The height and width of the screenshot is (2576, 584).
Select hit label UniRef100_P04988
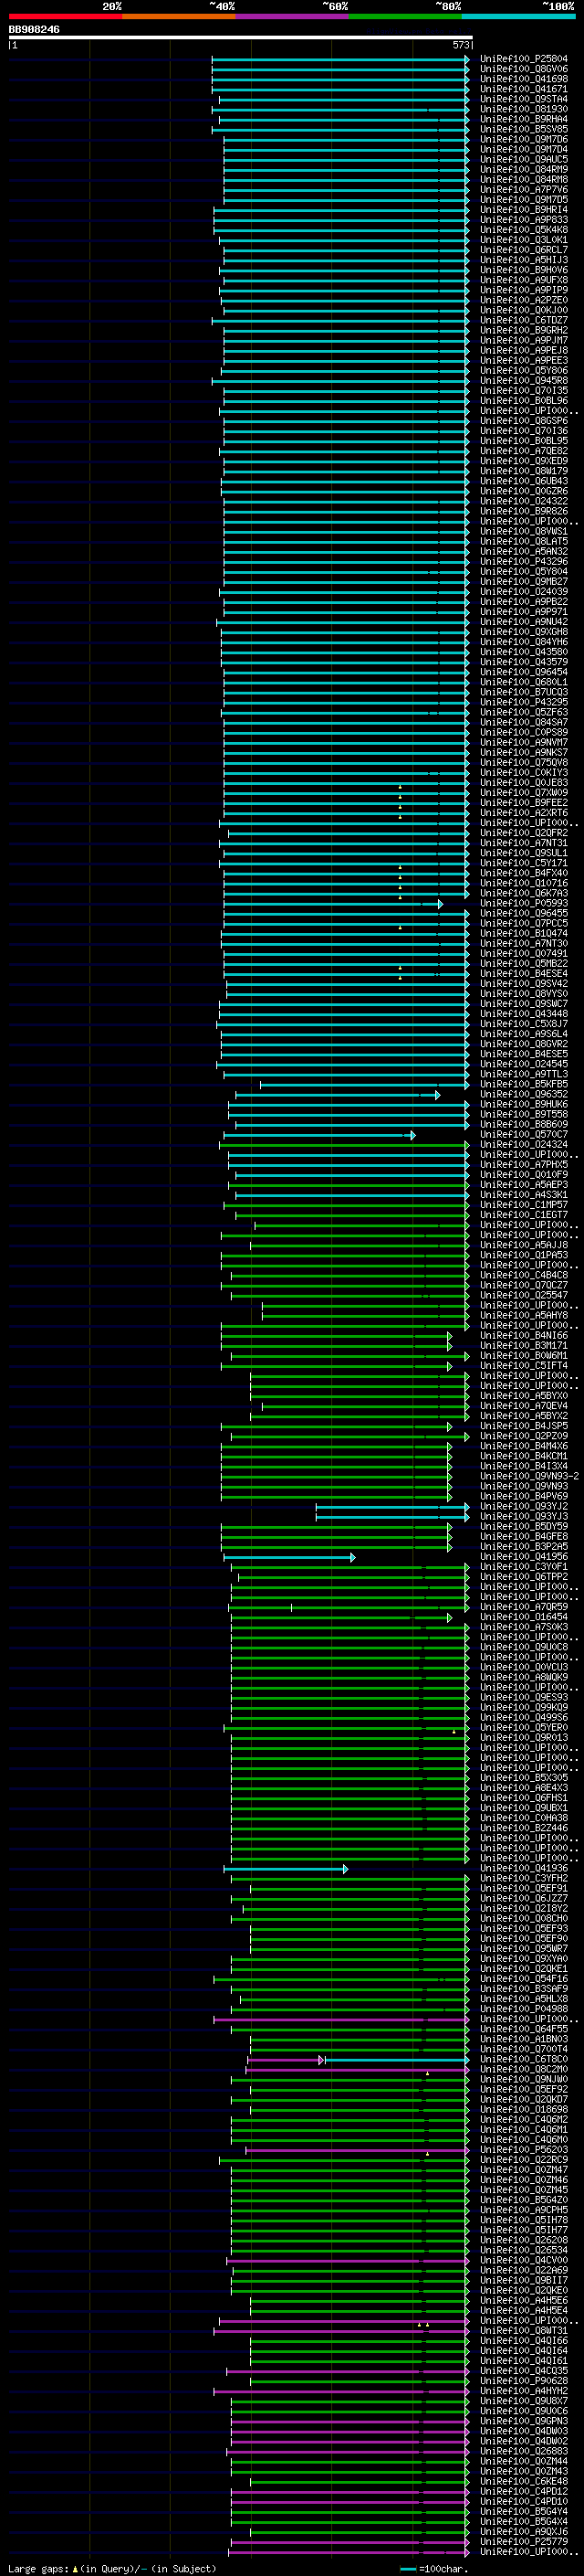(x=524, y=2008)
